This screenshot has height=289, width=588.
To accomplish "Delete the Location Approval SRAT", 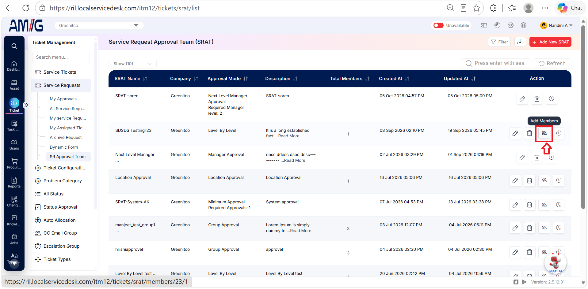I will (529, 180).
